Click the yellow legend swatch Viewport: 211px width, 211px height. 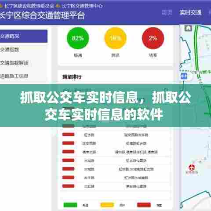coord(107,205)
